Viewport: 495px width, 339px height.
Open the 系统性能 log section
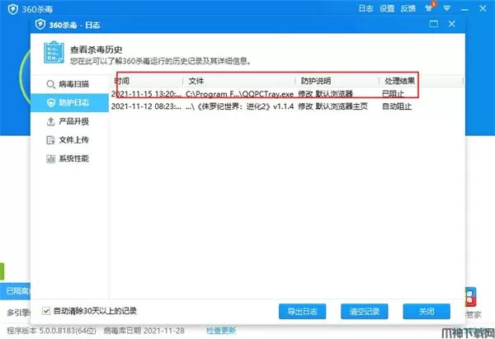point(70,158)
